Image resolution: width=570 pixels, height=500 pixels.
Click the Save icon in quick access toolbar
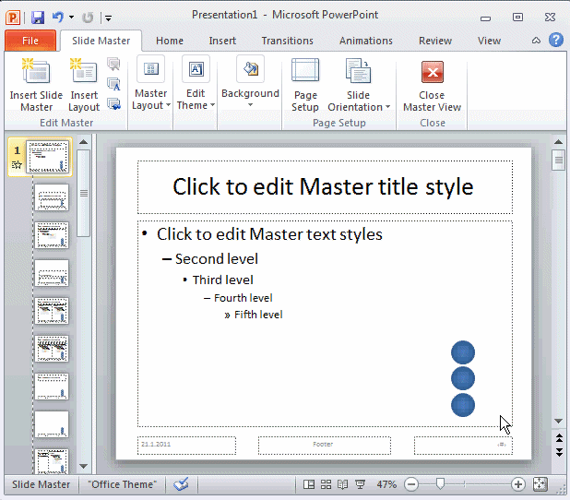[x=38, y=17]
